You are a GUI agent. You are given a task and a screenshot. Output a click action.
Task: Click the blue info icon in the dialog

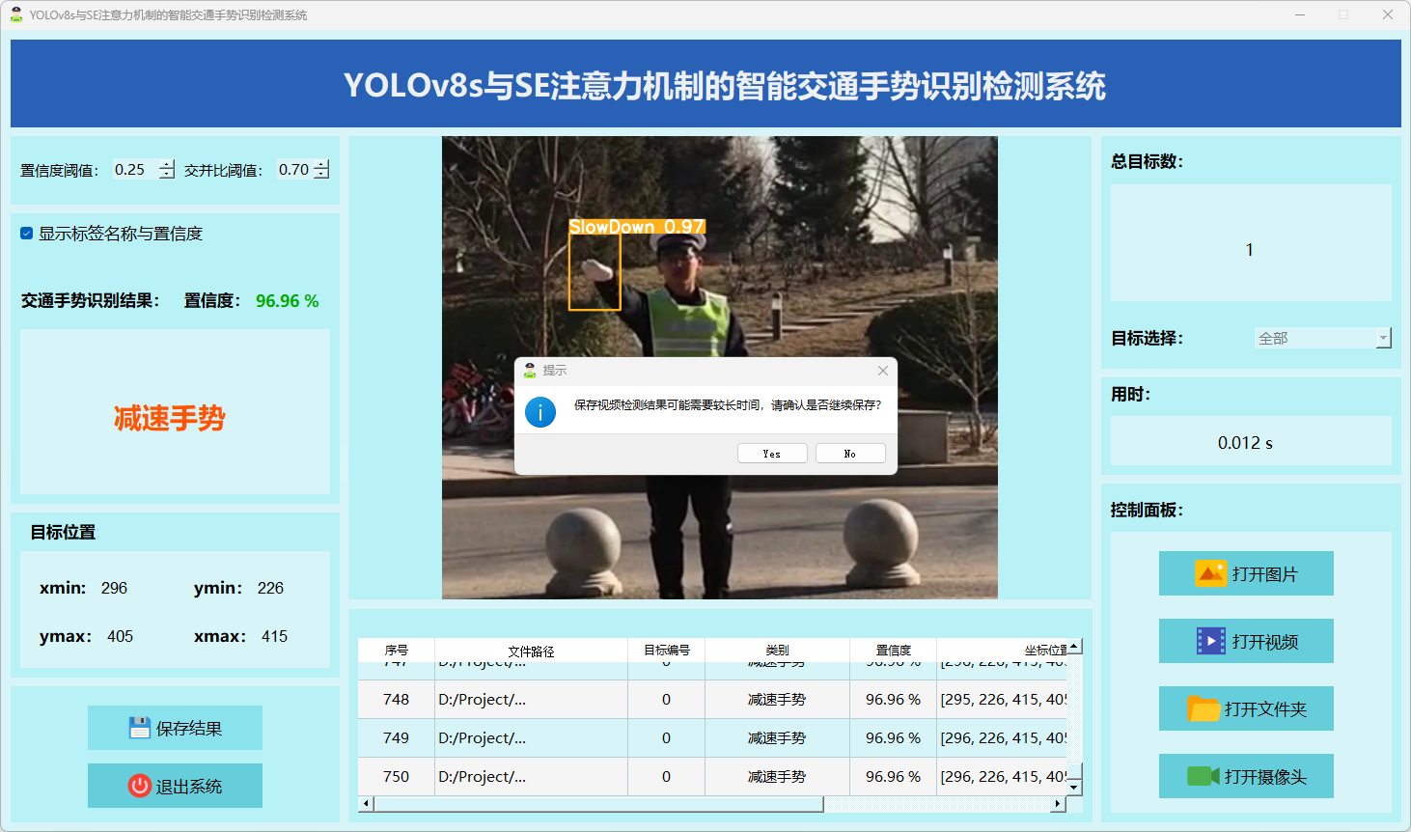[x=540, y=412]
